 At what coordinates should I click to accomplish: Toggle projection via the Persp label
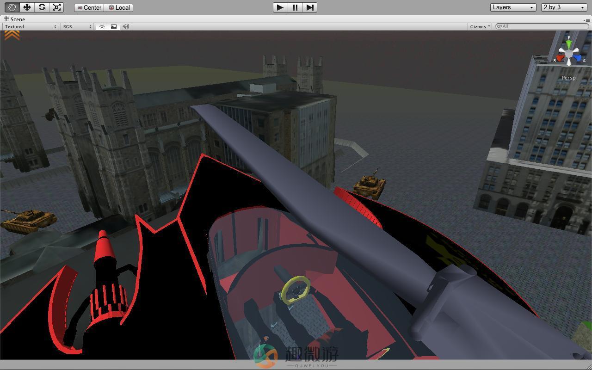[x=569, y=78]
